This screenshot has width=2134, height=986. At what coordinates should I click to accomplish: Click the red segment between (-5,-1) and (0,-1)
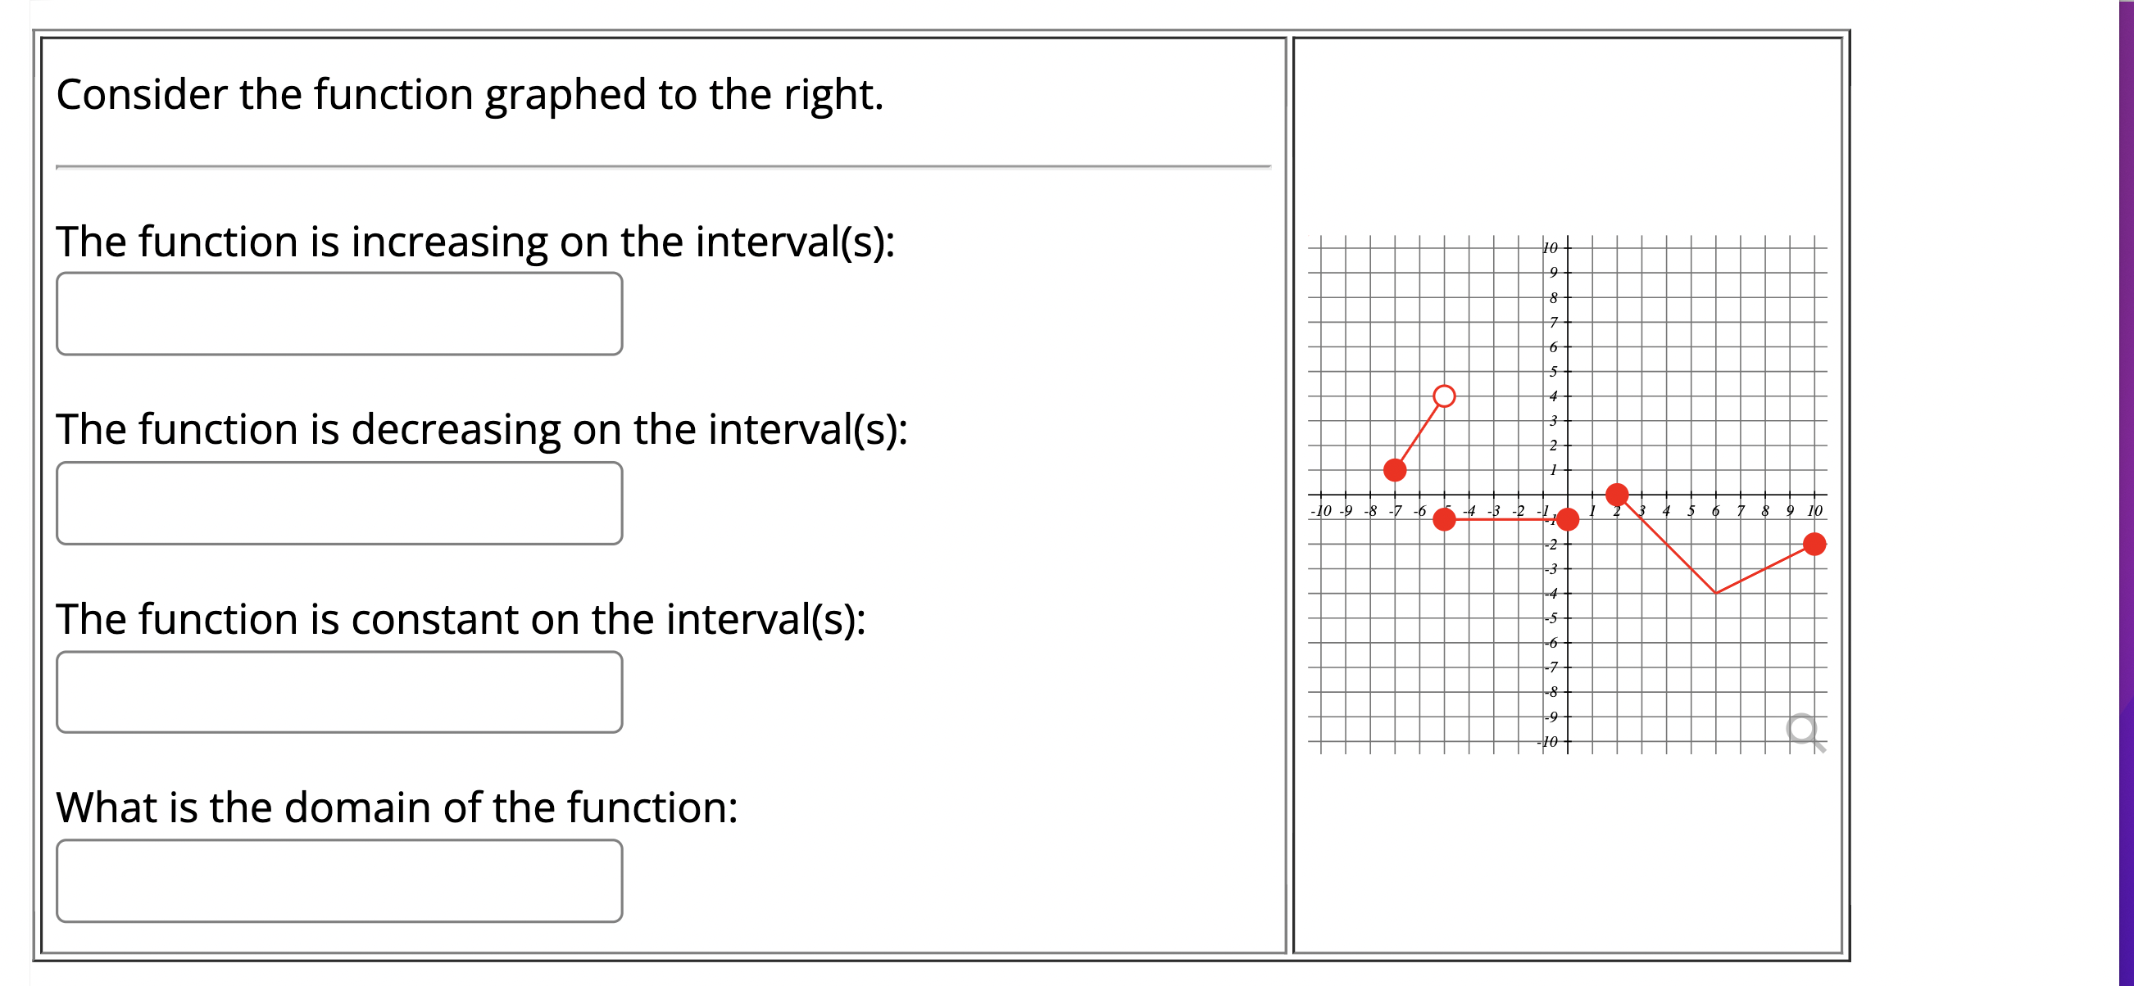[x=1508, y=520]
